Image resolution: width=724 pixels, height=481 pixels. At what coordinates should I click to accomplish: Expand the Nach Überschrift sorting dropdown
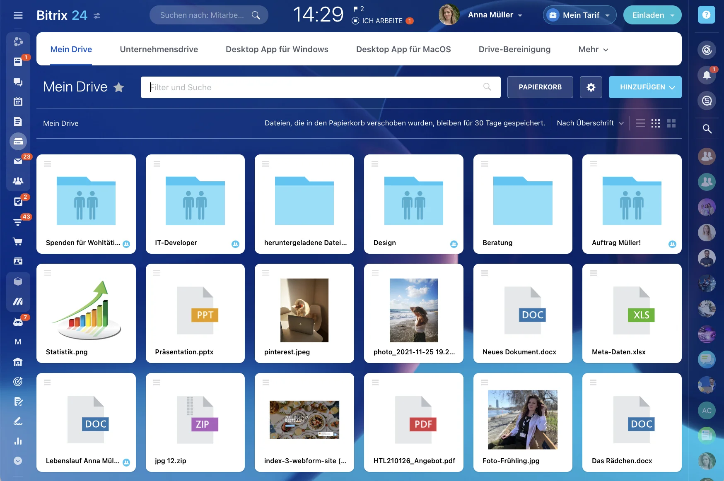[x=590, y=123]
